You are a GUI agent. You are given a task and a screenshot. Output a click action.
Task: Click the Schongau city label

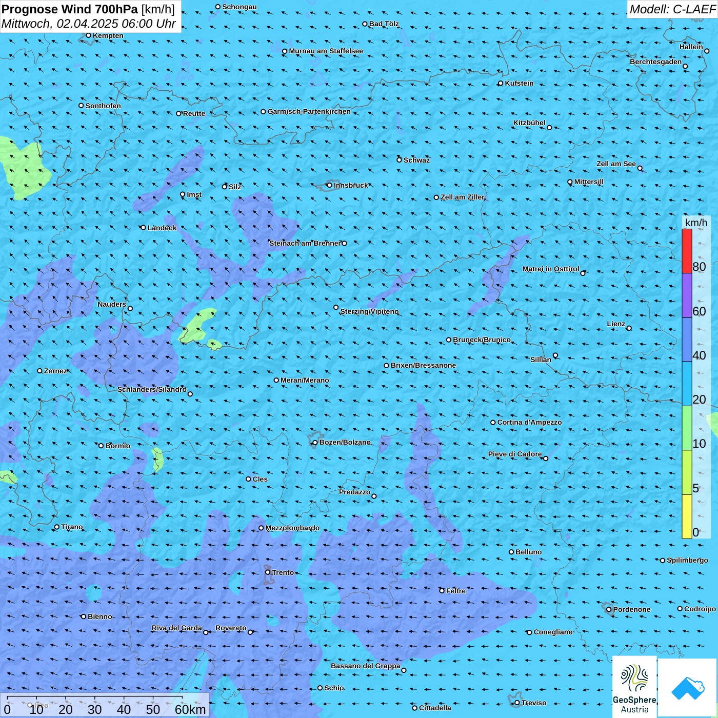[240, 7]
